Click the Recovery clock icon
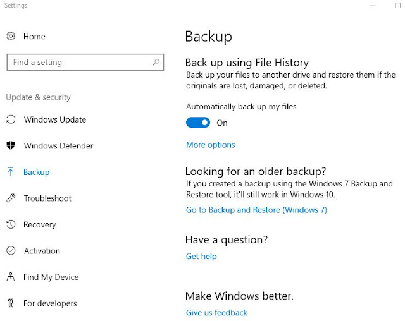Screen dimensions: 405x321 (x=11, y=224)
